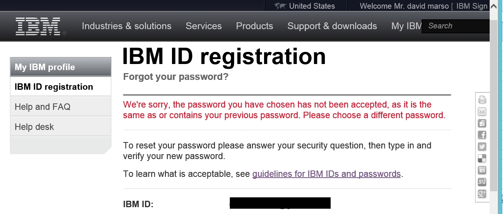This screenshot has width=503, height=214.
Task: Share on LinkedIn icon
Action: click(482, 170)
